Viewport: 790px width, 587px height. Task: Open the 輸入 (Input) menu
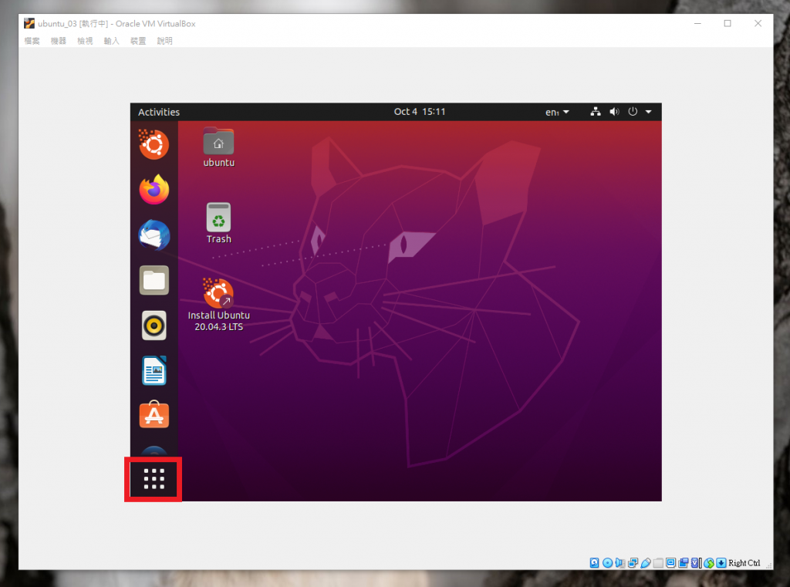(x=111, y=41)
